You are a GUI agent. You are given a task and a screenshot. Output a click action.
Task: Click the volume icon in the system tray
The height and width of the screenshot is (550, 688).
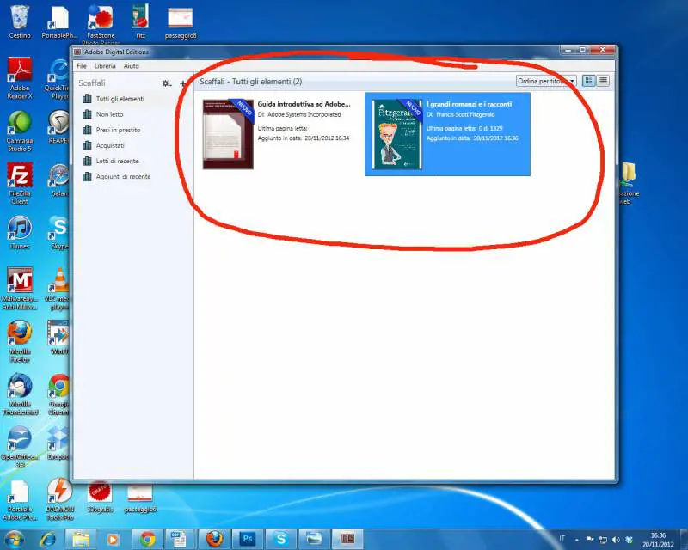(616, 540)
